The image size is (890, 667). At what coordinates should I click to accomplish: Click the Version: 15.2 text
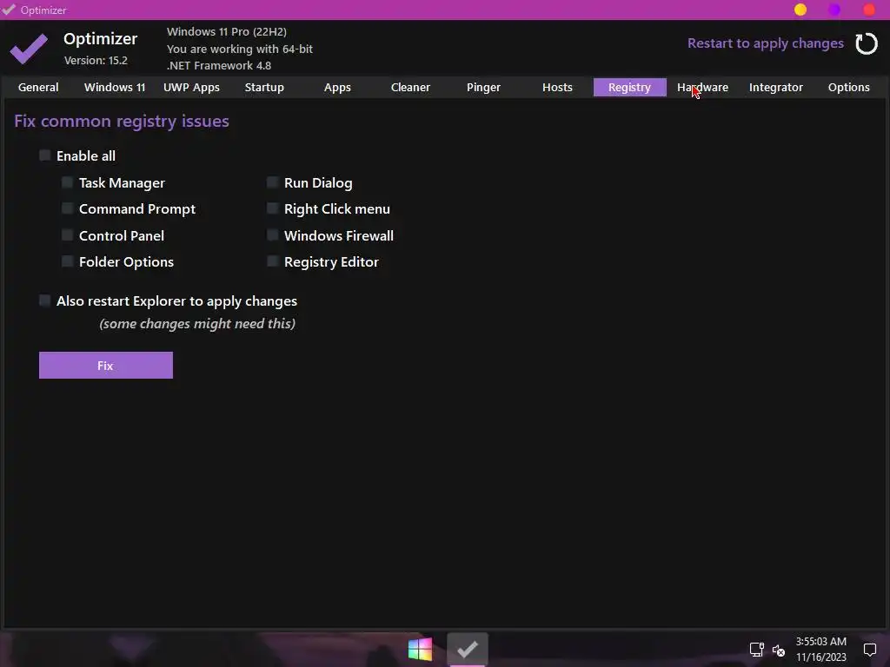click(x=96, y=60)
